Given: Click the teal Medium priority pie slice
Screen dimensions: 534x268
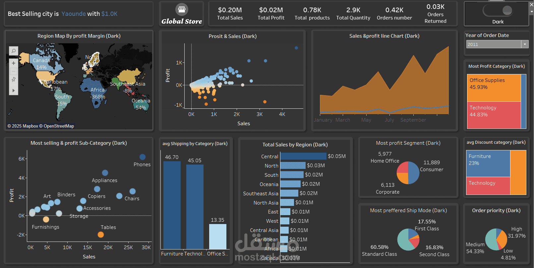Looking at the screenshot, I should click(491, 240).
